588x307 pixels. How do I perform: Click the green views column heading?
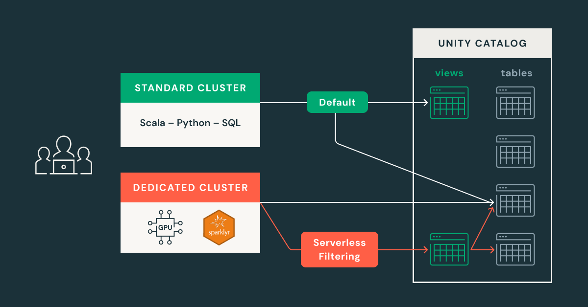coord(449,73)
